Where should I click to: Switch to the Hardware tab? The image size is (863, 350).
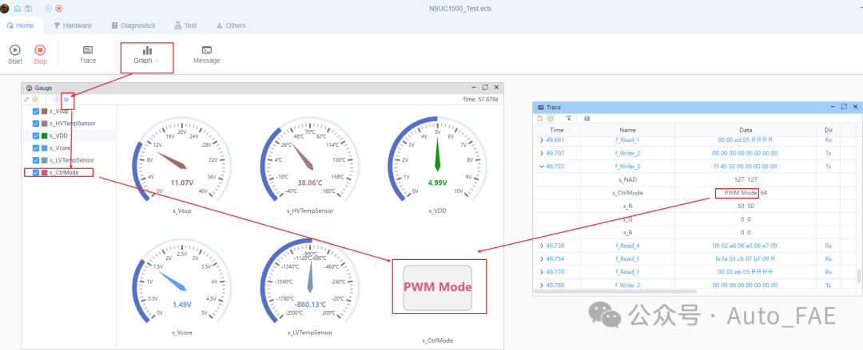pyautogui.click(x=73, y=26)
